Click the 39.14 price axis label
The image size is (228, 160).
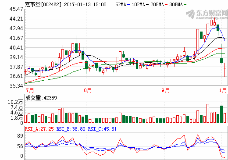tap(16, 57)
